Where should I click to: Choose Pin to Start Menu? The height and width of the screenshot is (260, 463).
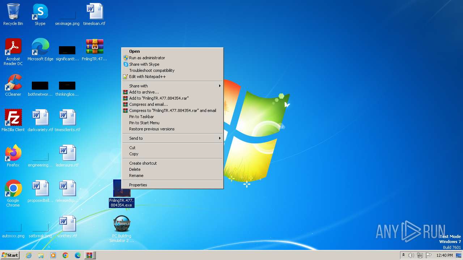(x=172, y=123)
